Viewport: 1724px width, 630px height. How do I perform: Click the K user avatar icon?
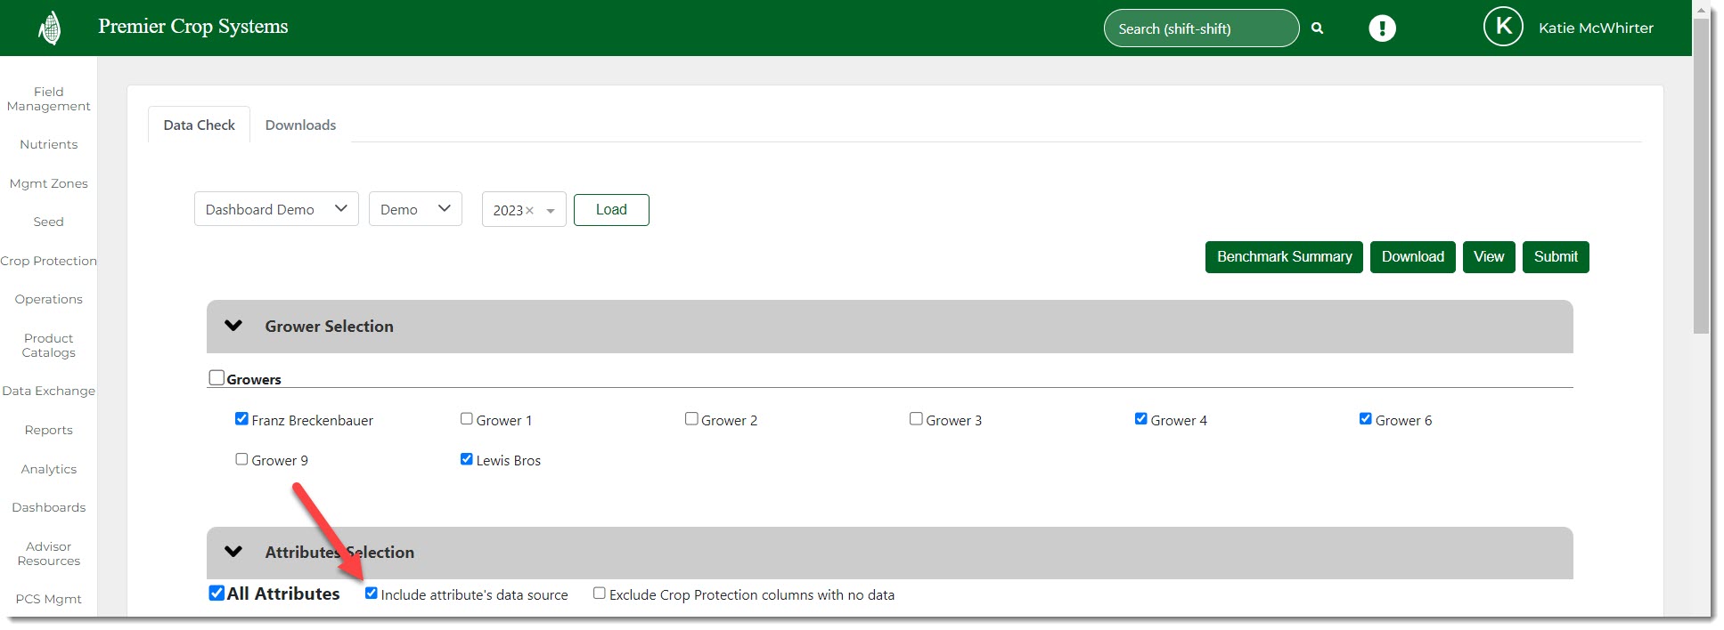(1502, 27)
